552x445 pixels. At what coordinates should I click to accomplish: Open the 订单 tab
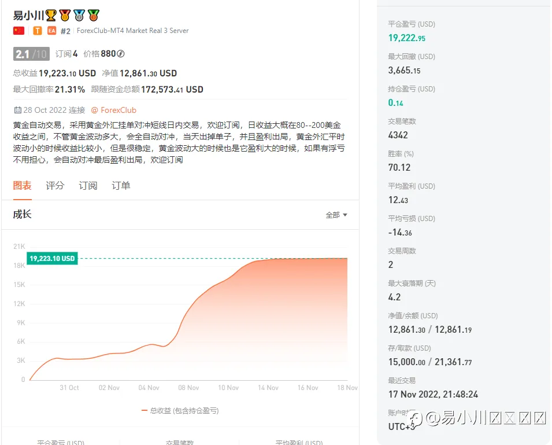pyautogui.click(x=121, y=185)
